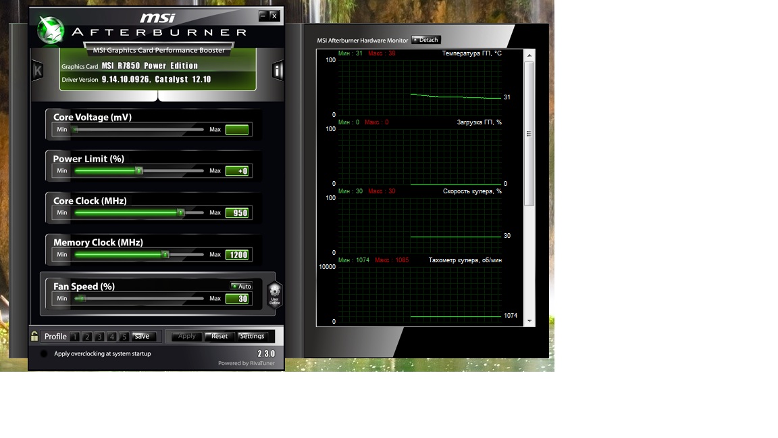Select profile slot 1
This screenshot has height=438, width=778.
pos(74,337)
